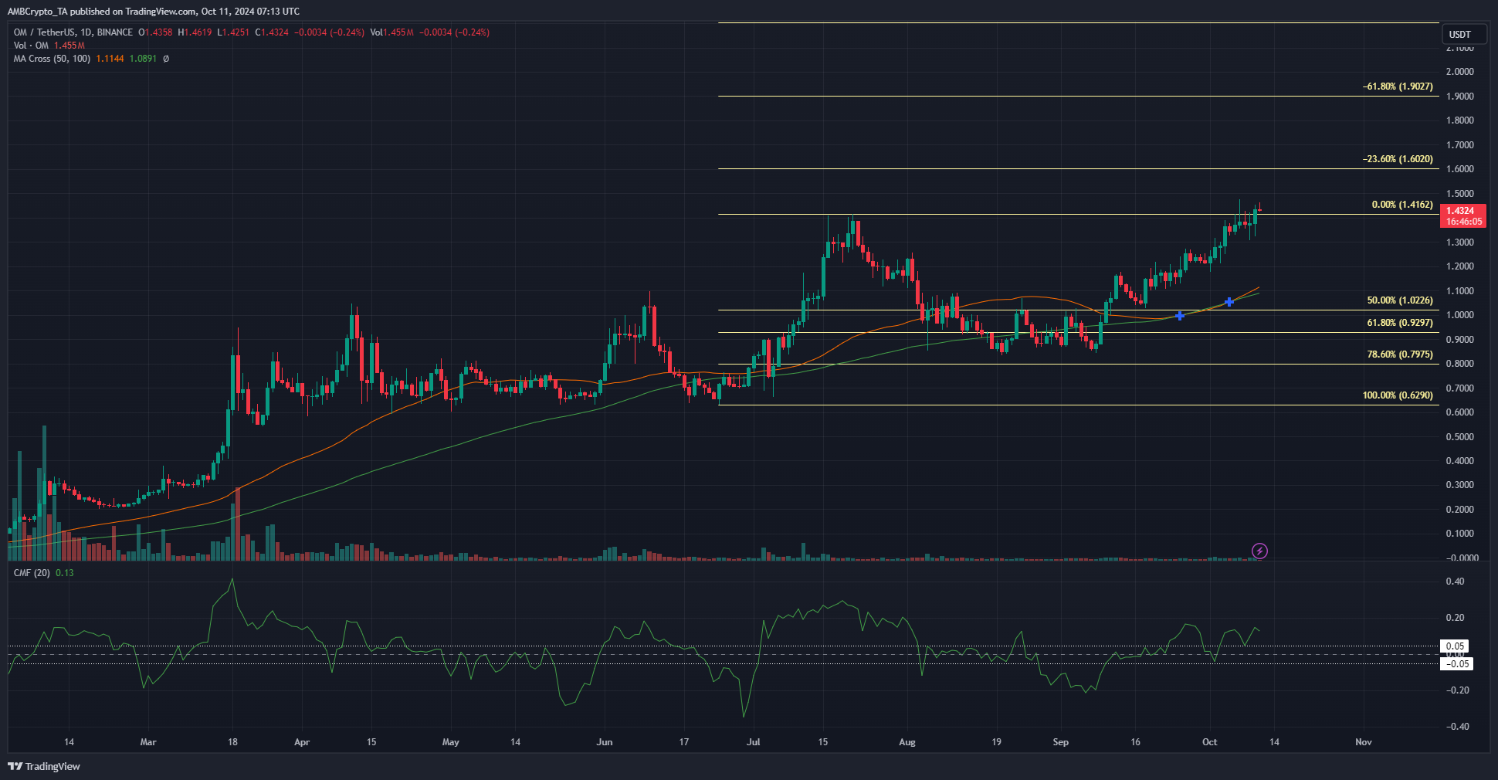Select the 0.00% (1.4162) Fib label
The width and height of the screenshot is (1498, 780).
1402,205
